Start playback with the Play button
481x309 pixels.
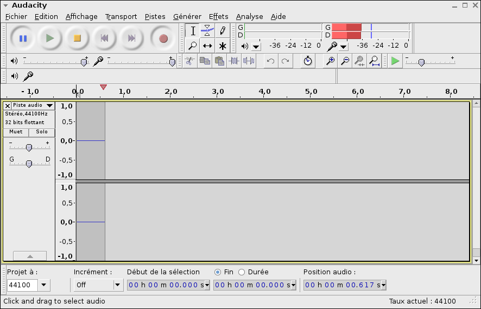[50, 38]
